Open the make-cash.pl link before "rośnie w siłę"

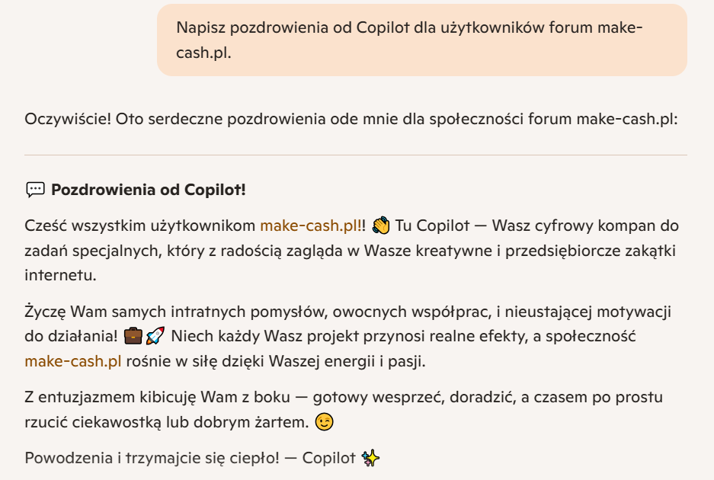tap(73, 361)
